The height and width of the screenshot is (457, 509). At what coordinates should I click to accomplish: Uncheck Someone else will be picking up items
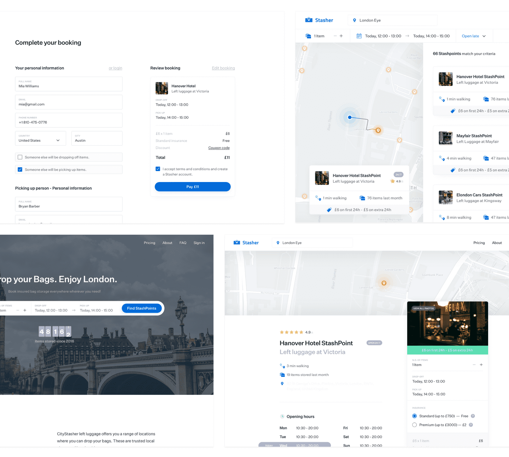pos(20,170)
